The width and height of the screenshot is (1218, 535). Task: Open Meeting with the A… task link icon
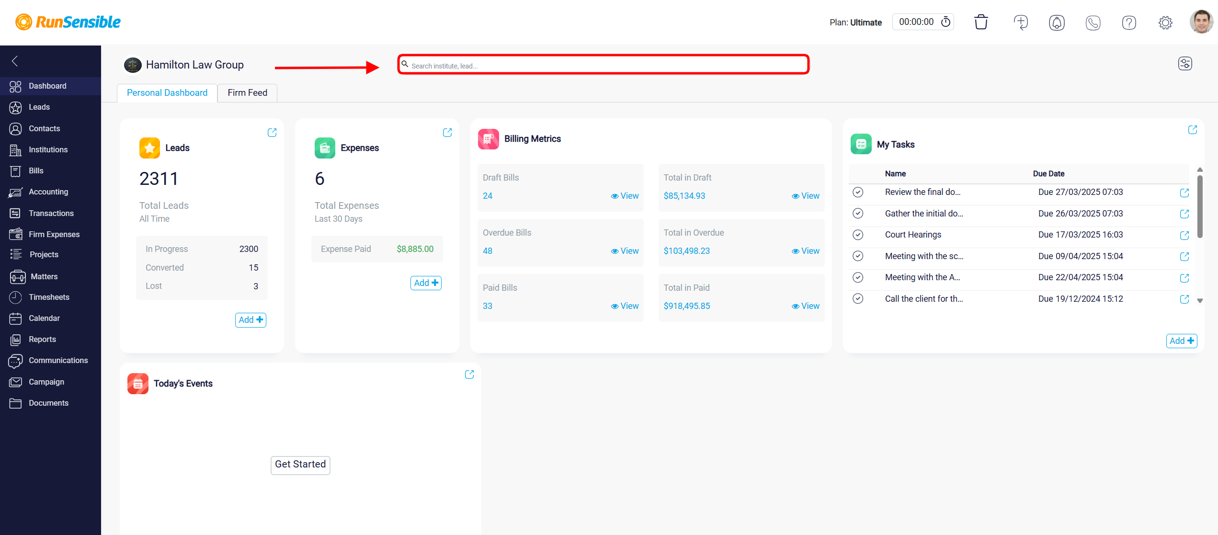(1184, 278)
